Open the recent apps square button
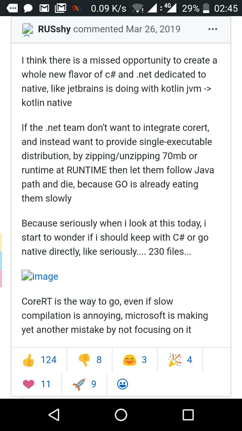 click(188, 415)
